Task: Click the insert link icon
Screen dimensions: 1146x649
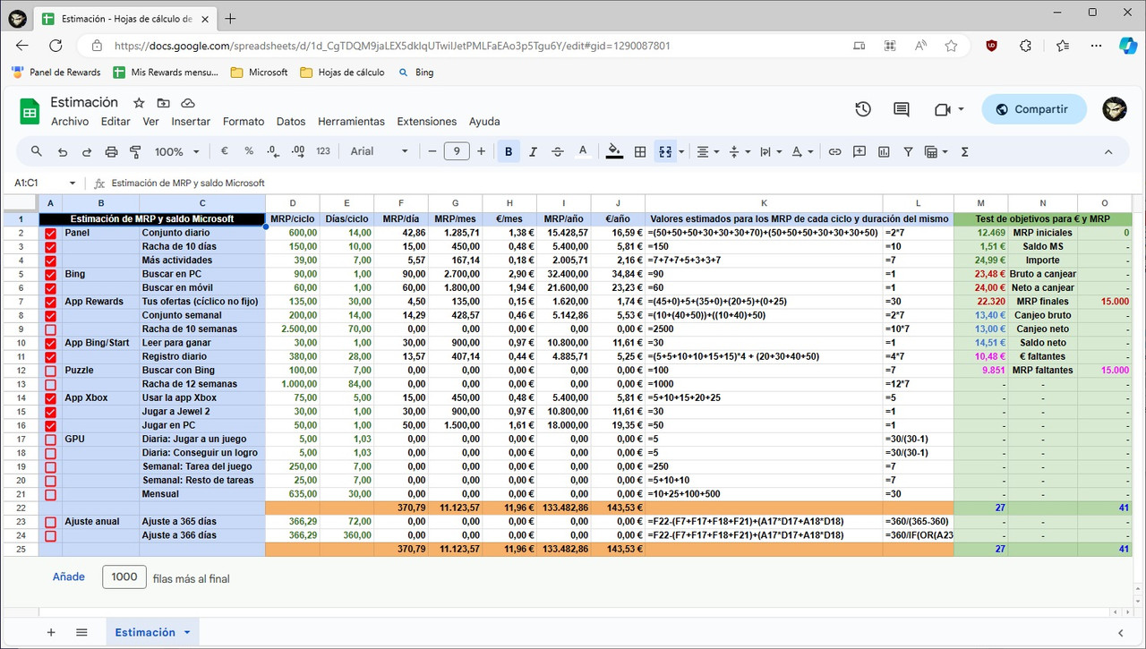Action: click(x=834, y=151)
